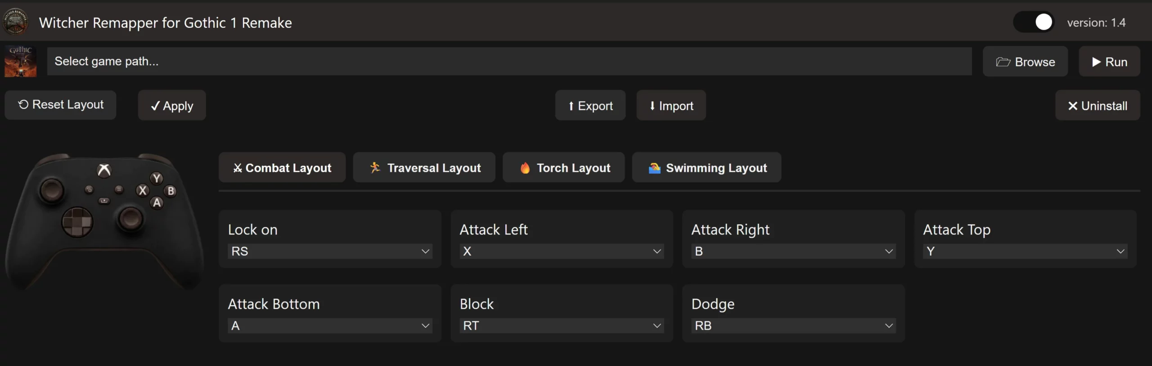1152x366 pixels.
Task: Open the Attack Right binding dropdown
Action: 794,251
